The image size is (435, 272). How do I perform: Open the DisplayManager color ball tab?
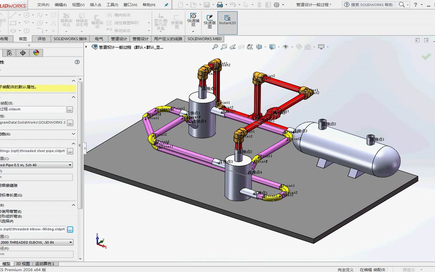[36, 53]
